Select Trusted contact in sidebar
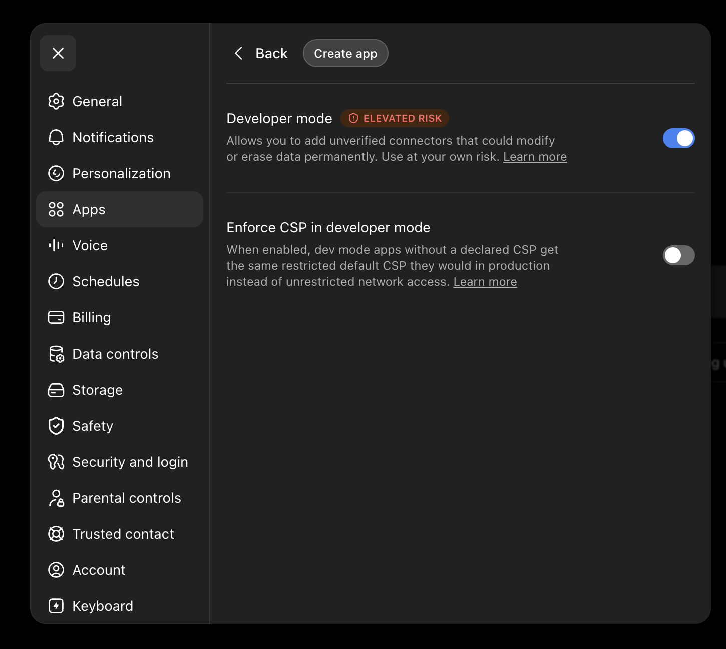This screenshot has width=726, height=649. tap(120, 534)
